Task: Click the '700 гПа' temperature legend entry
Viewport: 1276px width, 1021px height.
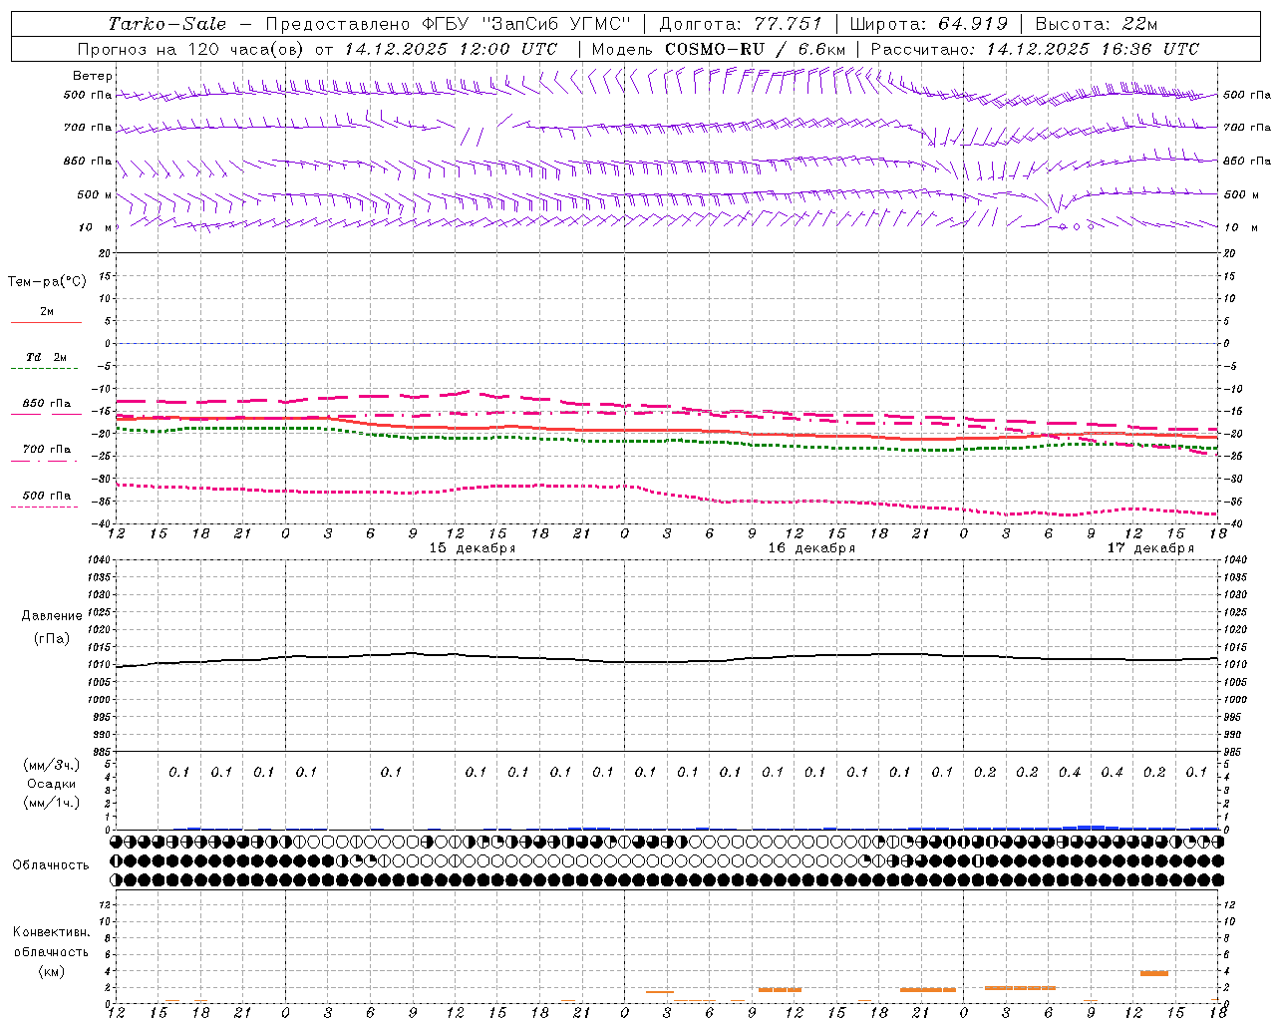Action: (x=47, y=450)
